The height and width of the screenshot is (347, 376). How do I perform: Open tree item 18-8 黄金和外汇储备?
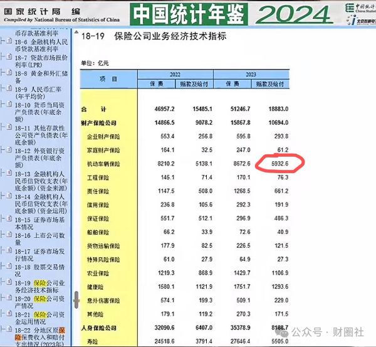pos(41,77)
